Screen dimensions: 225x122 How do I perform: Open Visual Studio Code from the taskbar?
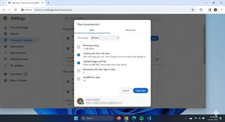149,118
